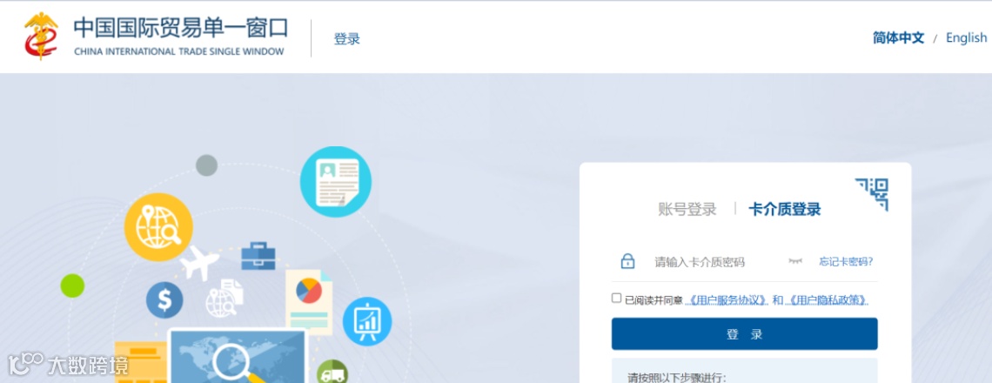Click the padlock icon in password field
Image resolution: width=992 pixels, height=383 pixels.
tap(627, 261)
